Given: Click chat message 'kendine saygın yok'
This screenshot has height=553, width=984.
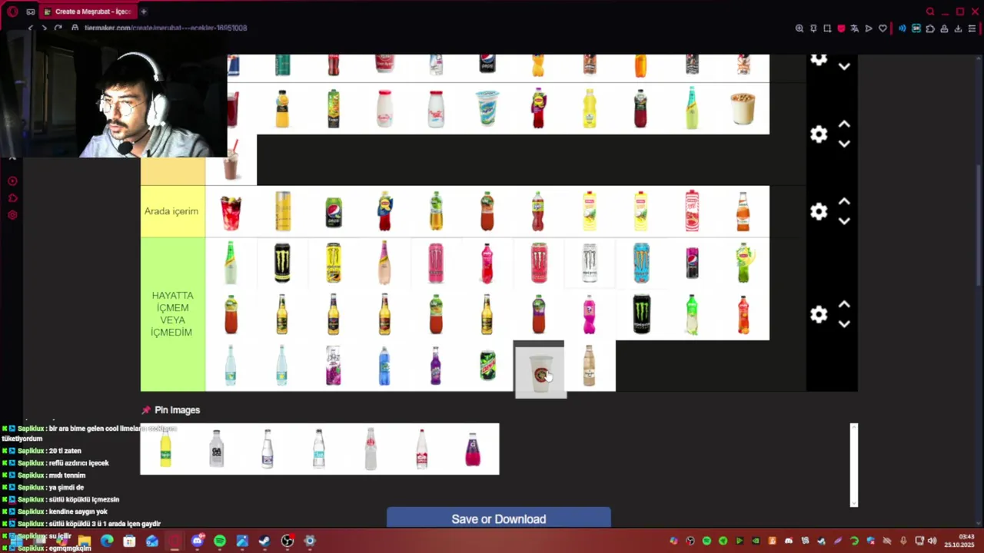Looking at the screenshot, I should coord(78,512).
